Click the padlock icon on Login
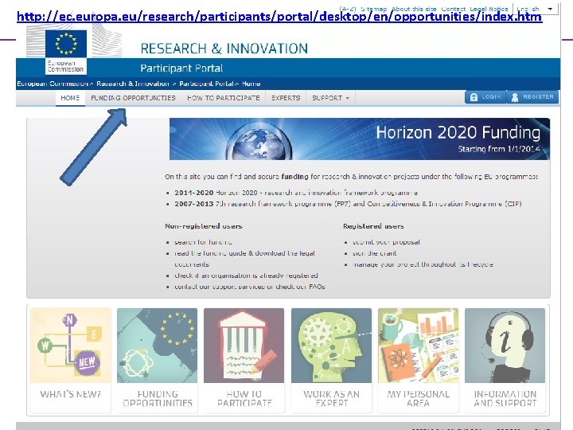573x430 pixels. (x=474, y=97)
